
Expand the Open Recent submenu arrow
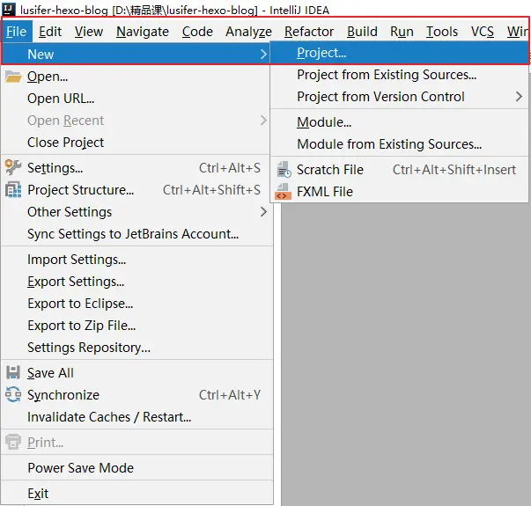[263, 121]
